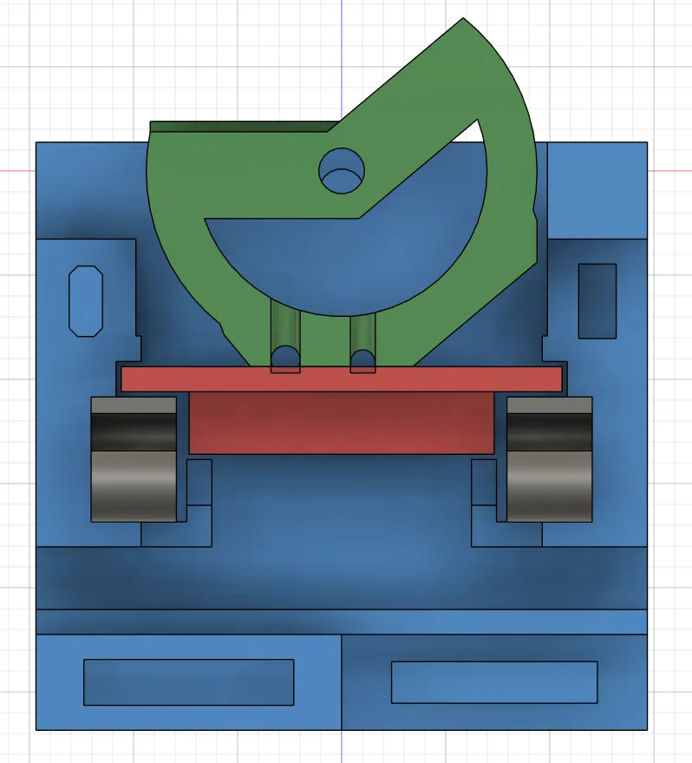The width and height of the screenshot is (692, 763).
Task: Select the bottom-left rectangular recess
Action: (x=188, y=682)
